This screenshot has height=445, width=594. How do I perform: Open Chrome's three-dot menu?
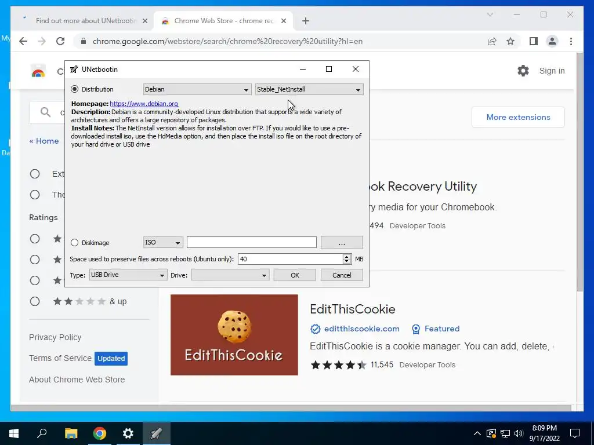571,41
